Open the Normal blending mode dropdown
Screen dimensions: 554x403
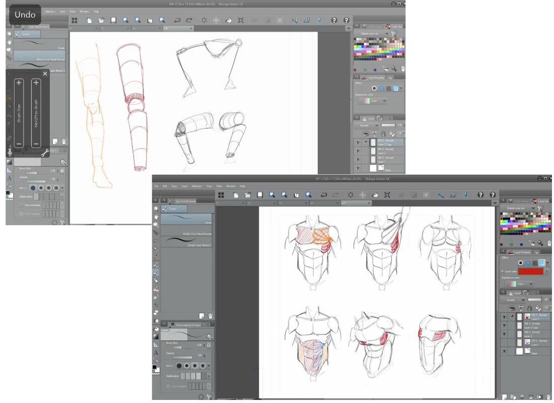click(x=524, y=300)
